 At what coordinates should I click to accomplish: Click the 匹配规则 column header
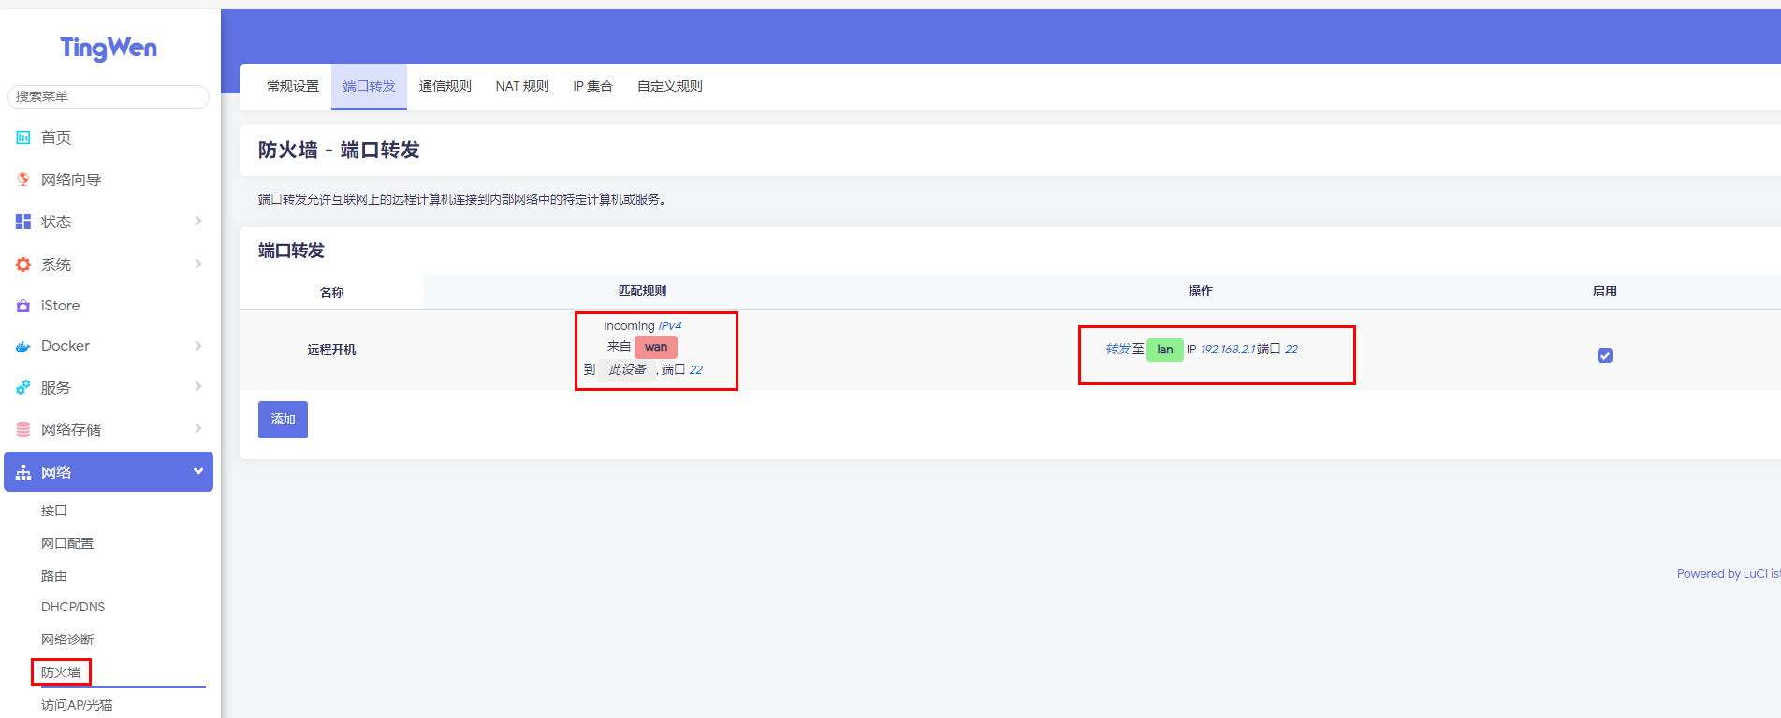tap(643, 292)
